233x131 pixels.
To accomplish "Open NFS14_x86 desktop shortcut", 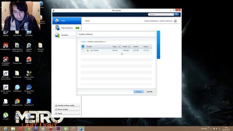I will (x=6, y=75).
